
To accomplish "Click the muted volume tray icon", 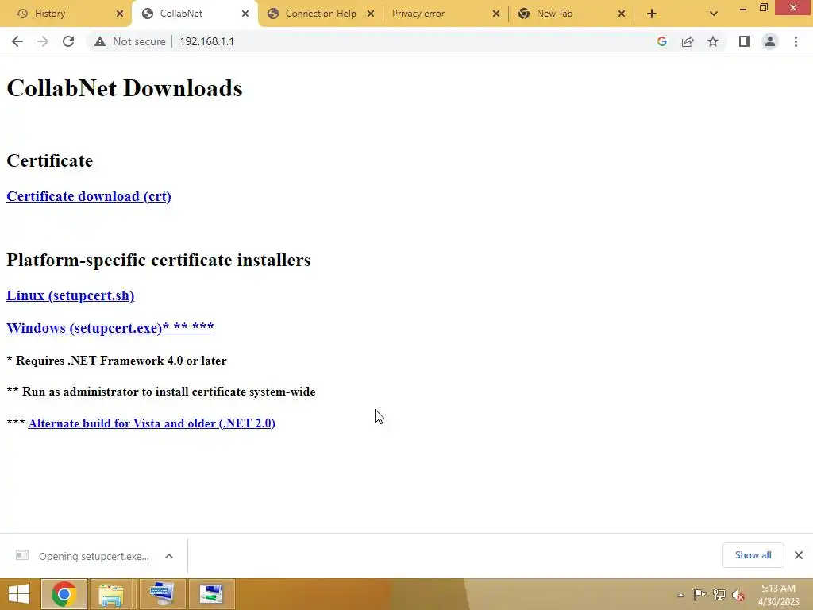I will tap(738, 595).
